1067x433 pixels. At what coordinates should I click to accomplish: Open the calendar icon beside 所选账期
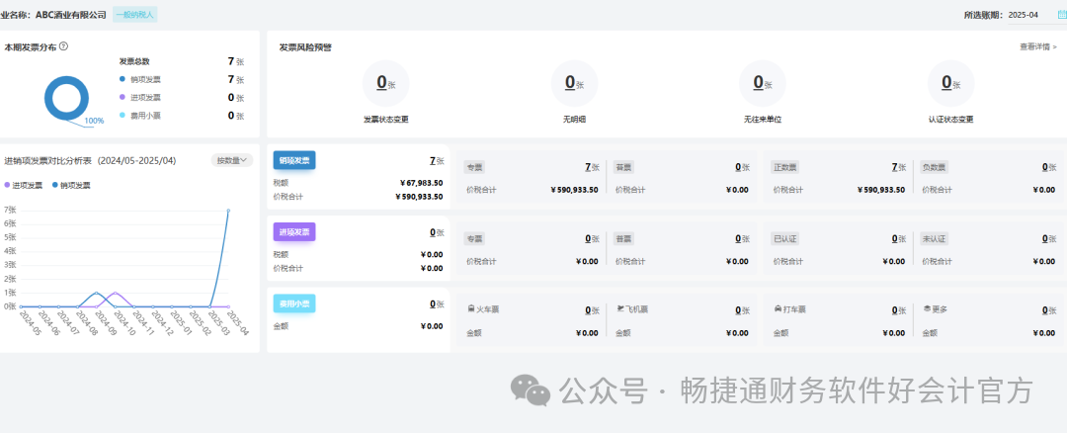pyautogui.click(x=1061, y=14)
